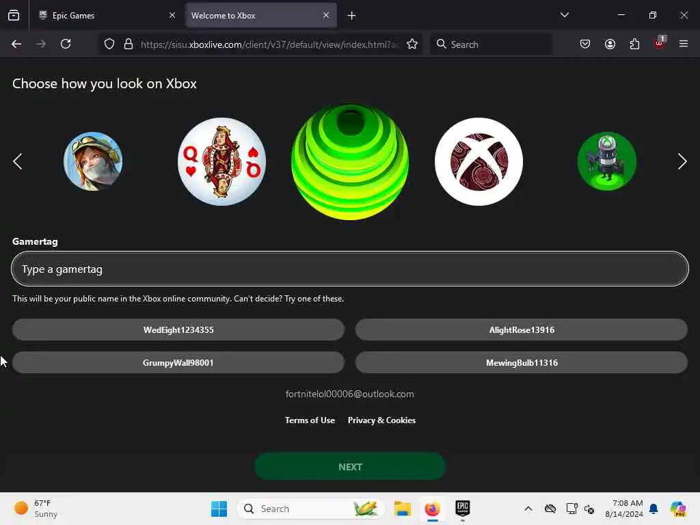Open the Firefox account icon
The image size is (700, 525).
610,44
